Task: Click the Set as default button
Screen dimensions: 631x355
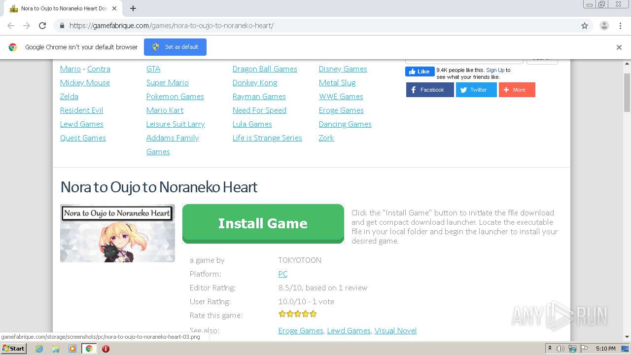Action: pyautogui.click(x=175, y=47)
